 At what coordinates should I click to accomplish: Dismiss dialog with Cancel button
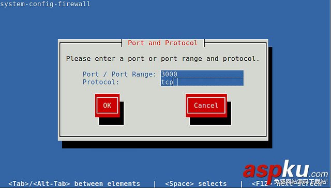(x=206, y=106)
